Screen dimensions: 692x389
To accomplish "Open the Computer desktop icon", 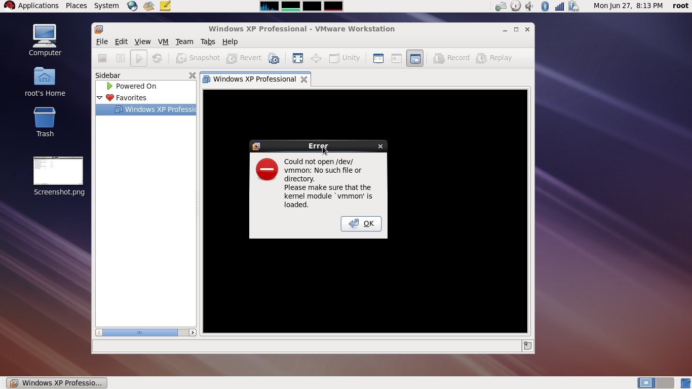I will [45, 40].
